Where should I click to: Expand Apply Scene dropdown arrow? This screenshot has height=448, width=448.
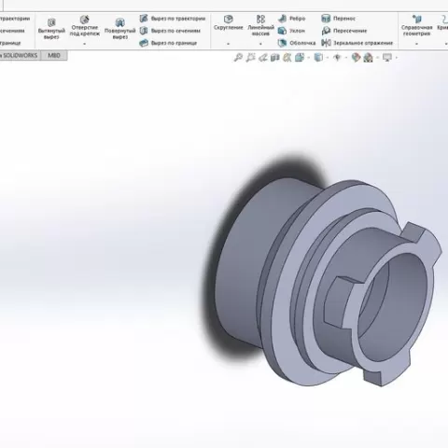[377, 58]
